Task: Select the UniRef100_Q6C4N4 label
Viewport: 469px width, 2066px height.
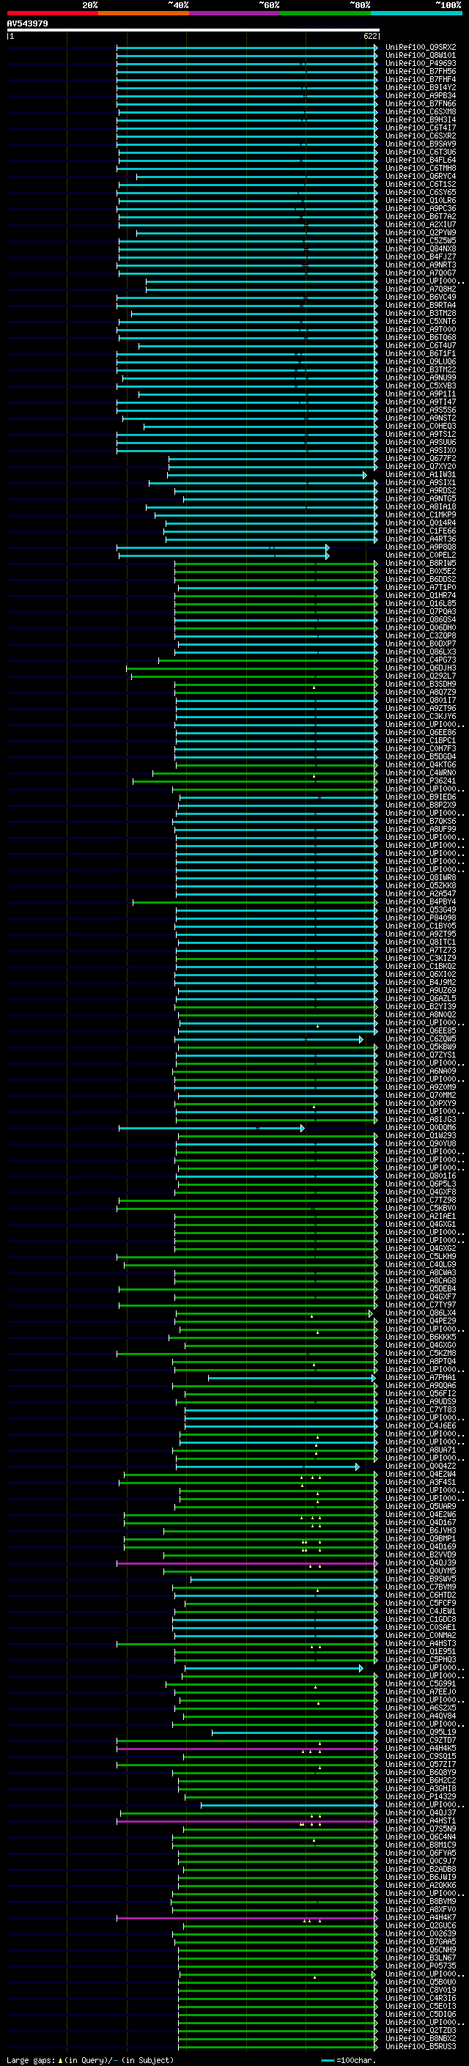Action: point(421,1837)
